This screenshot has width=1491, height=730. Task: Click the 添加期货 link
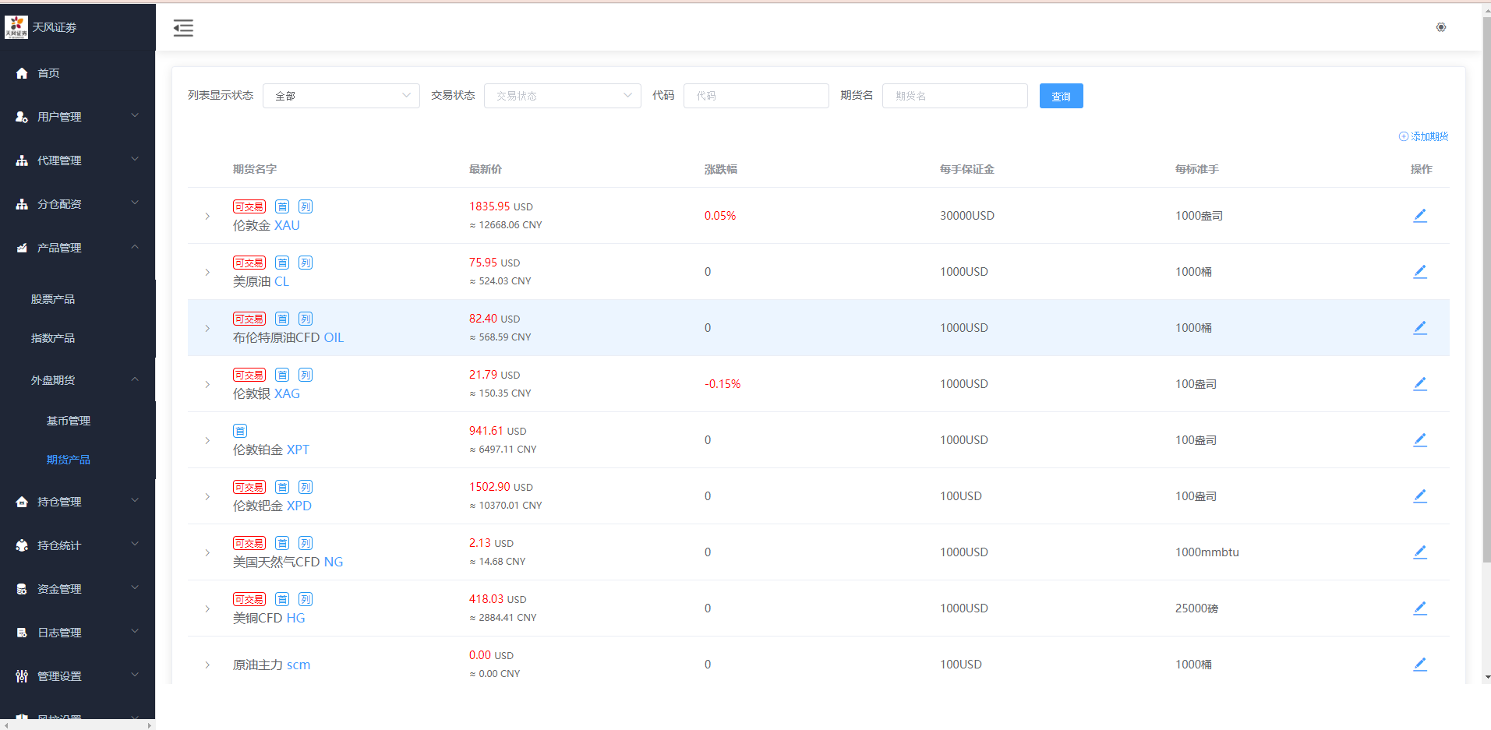click(x=1423, y=136)
